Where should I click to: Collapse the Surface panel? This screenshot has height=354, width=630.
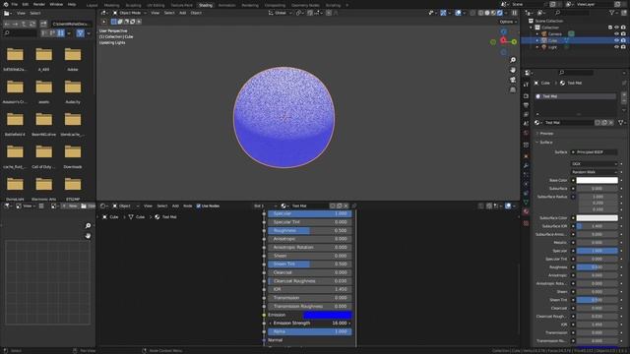[545, 143]
